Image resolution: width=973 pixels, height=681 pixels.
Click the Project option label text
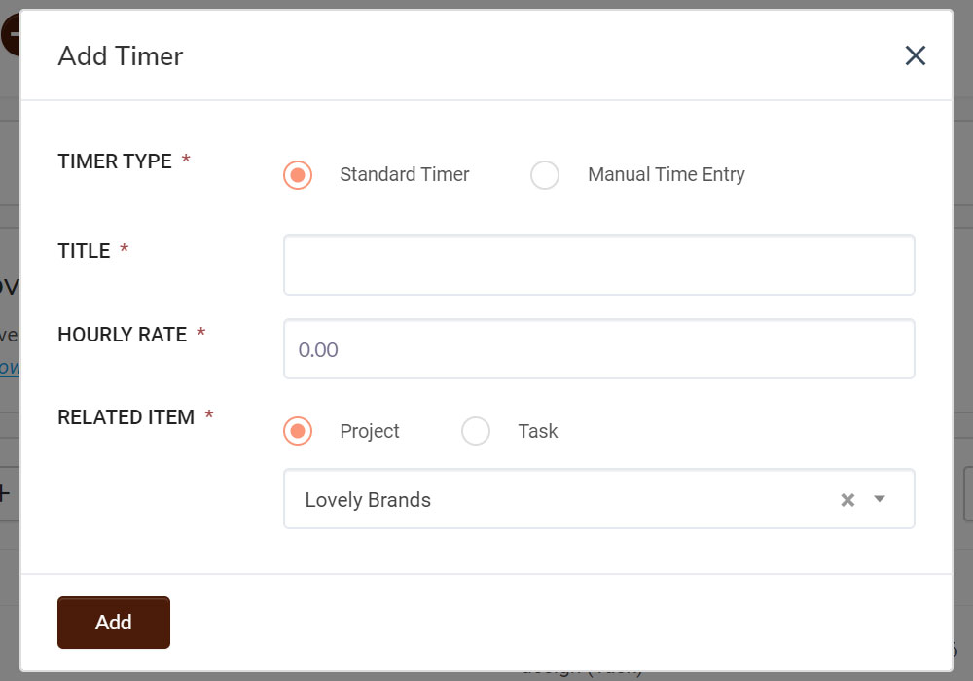tap(370, 431)
